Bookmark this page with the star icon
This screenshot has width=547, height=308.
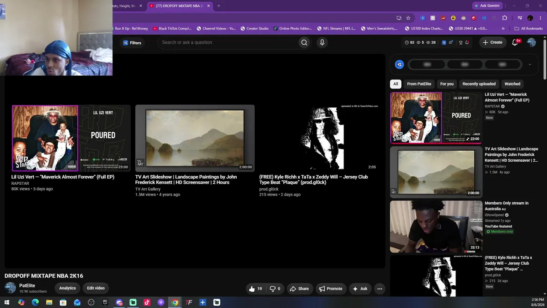tap(408, 18)
